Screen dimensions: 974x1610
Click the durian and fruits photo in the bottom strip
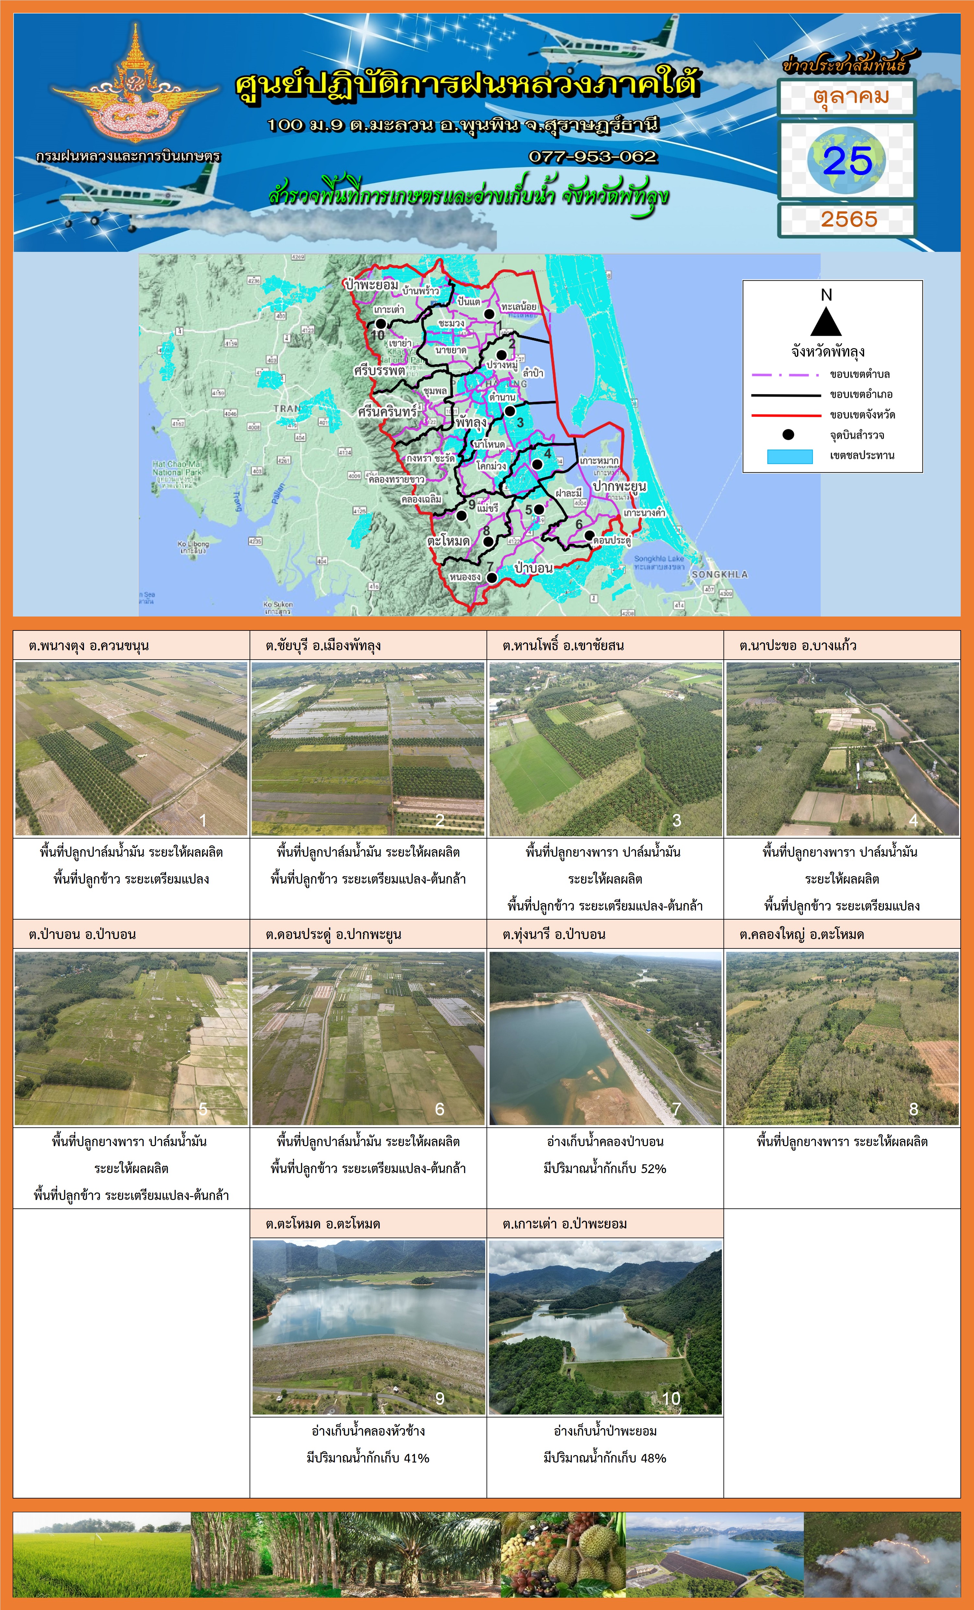coord(563,1555)
